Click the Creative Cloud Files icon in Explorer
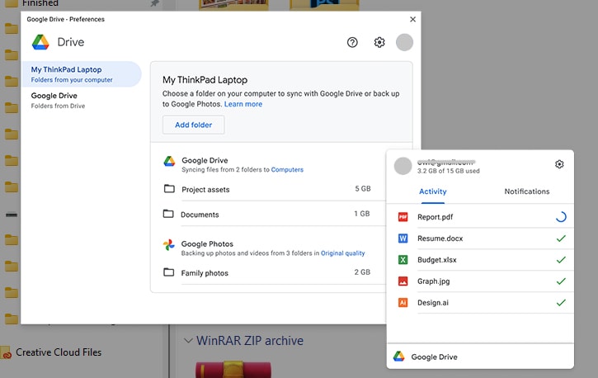598x378 pixels. (6, 352)
